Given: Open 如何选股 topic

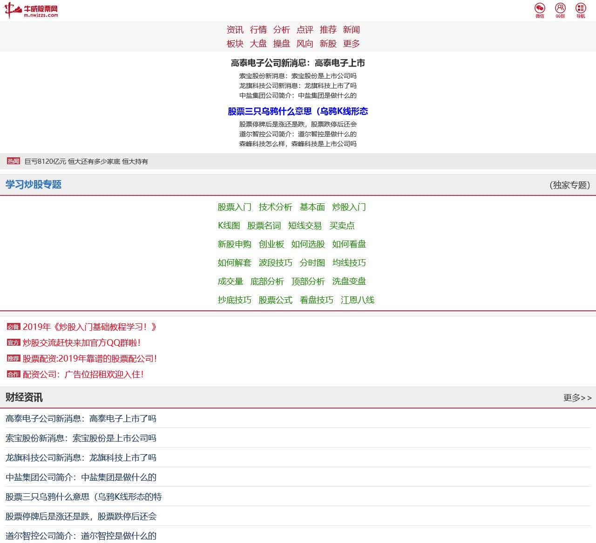Looking at the screenshot, I should pos(308,244).
